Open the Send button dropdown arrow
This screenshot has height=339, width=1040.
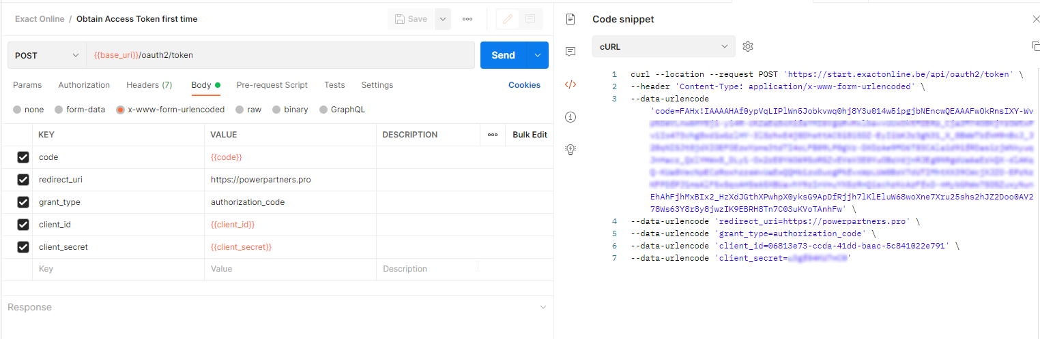coord(538,55)
